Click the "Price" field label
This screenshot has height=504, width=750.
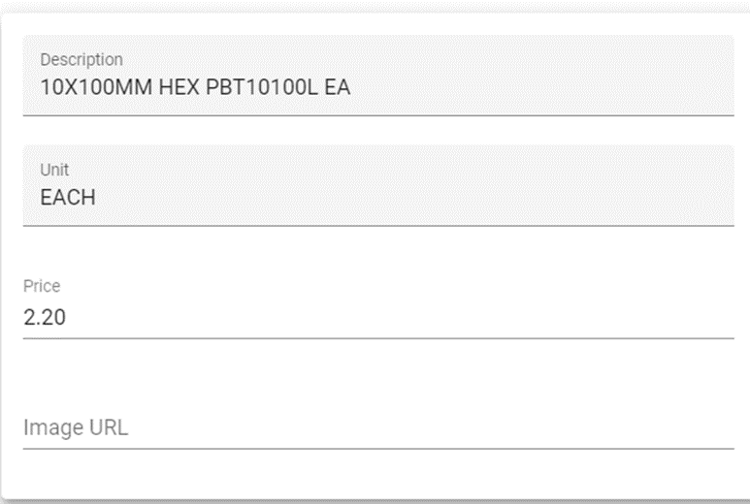coord(42,286)
